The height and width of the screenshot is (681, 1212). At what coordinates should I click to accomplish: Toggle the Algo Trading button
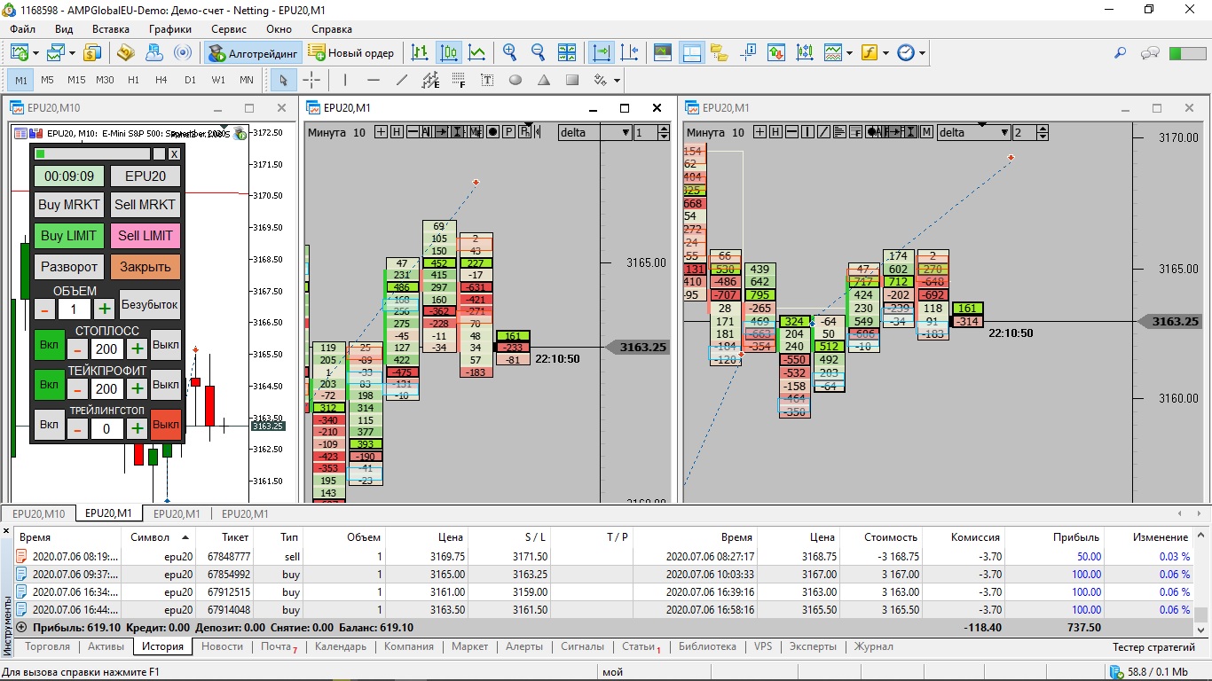pyautogui.click(x=253, y=53)
